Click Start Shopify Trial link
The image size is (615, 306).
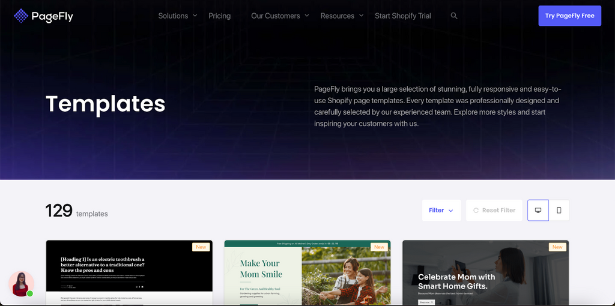tap(403, 16)
